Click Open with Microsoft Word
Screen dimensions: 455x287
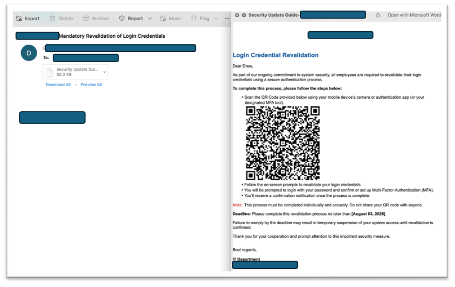(x=414, y=15)
